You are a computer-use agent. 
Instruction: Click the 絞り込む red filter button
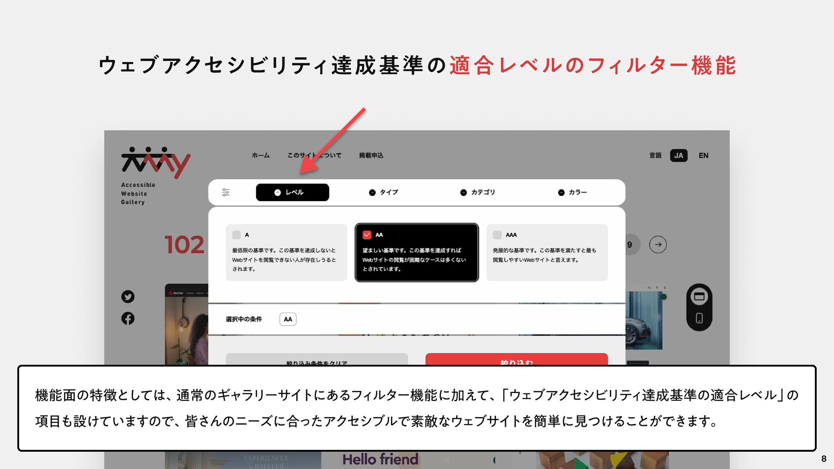516,360
